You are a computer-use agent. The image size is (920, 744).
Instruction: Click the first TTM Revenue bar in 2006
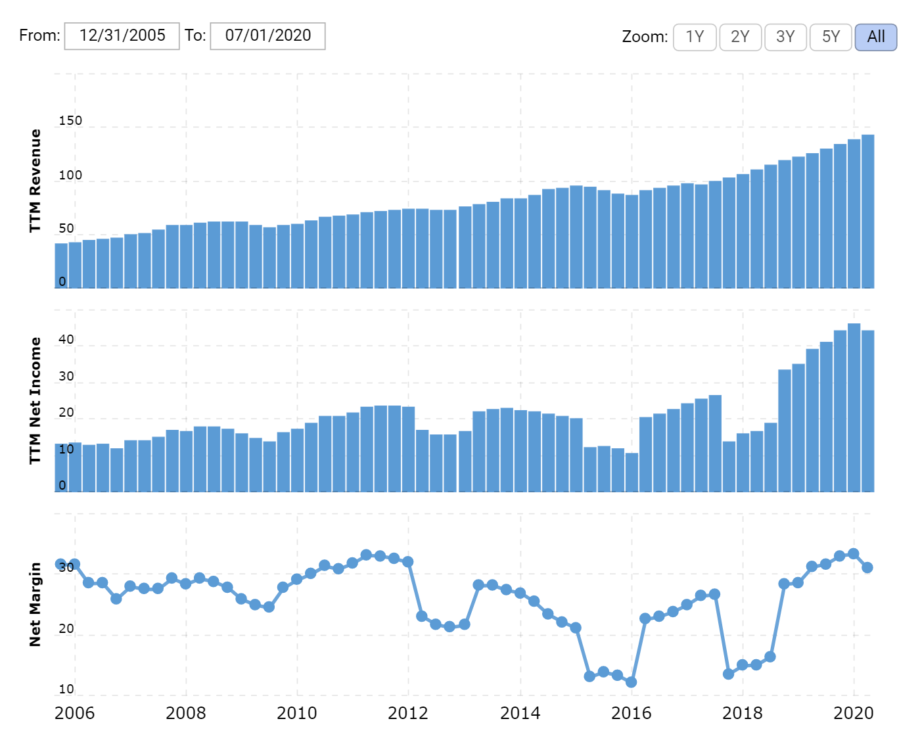(x=61, y=266)
